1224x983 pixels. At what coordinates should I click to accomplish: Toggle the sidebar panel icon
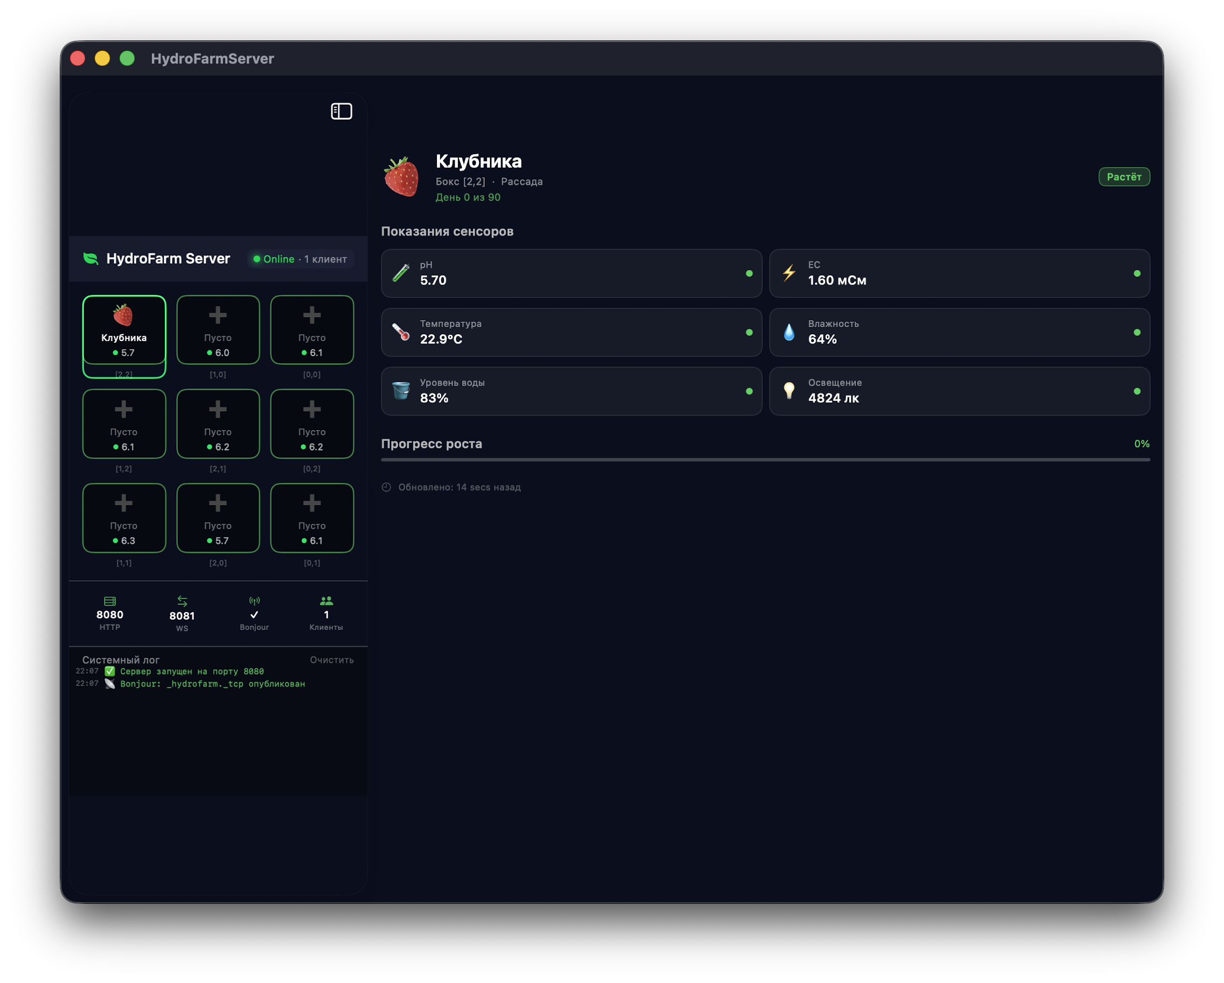pos(341,112)
